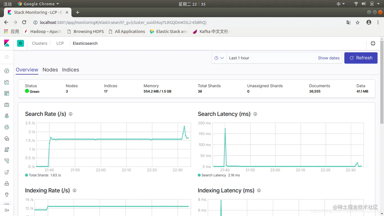The width and height of the screenshot is (384, 216).
Task: Open Machine Learning from the sidebar
Action: 7,127
